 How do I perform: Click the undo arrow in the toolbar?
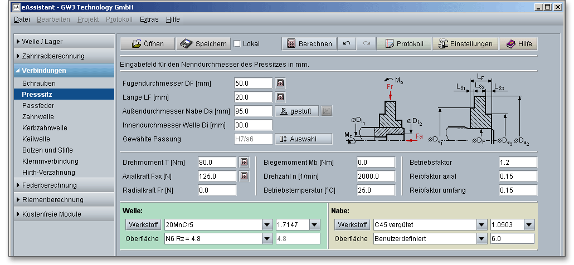[346, 44]
